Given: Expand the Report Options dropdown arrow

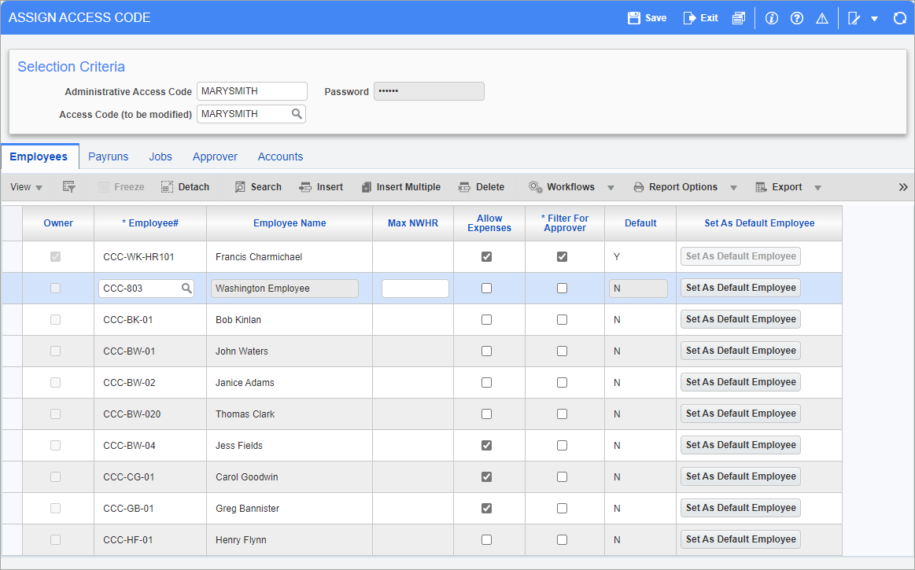Looking at the screenshot, I should [733, 187].
